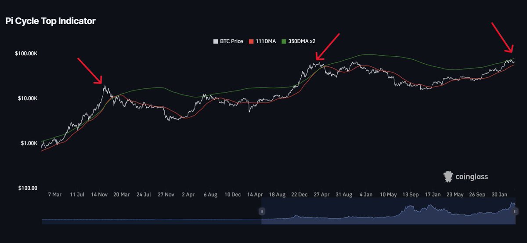Image resolution: width=527 pixels, height=243 pixels.
Task: Click the 23 May x-axis date
Action: tap(455, 194)
